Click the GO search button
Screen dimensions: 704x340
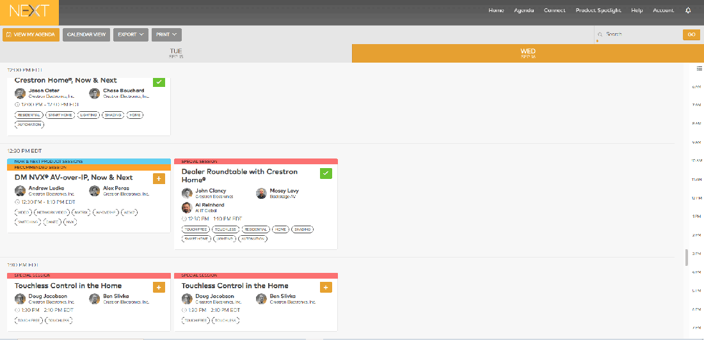click(691, 35)
